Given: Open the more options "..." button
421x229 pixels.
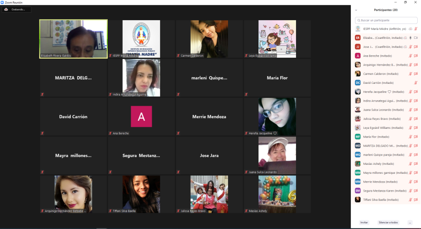Looking at the screenshot, I should tap(410, 222).
